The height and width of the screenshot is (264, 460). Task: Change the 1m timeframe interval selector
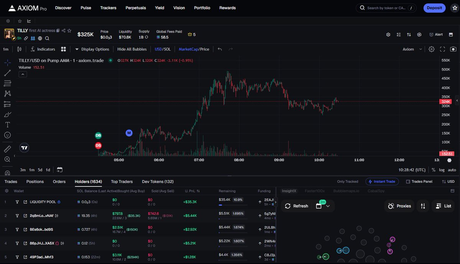pyautogui.click(x=6, y=49)
